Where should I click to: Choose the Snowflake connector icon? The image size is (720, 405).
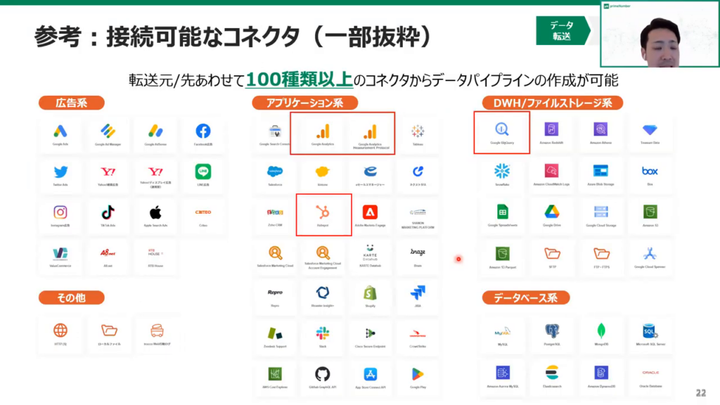tap(502, 171)
